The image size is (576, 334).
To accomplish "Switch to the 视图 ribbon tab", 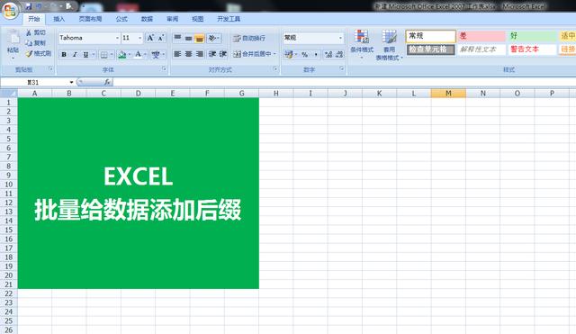I will pyautogui.click(x=197, y=19).
